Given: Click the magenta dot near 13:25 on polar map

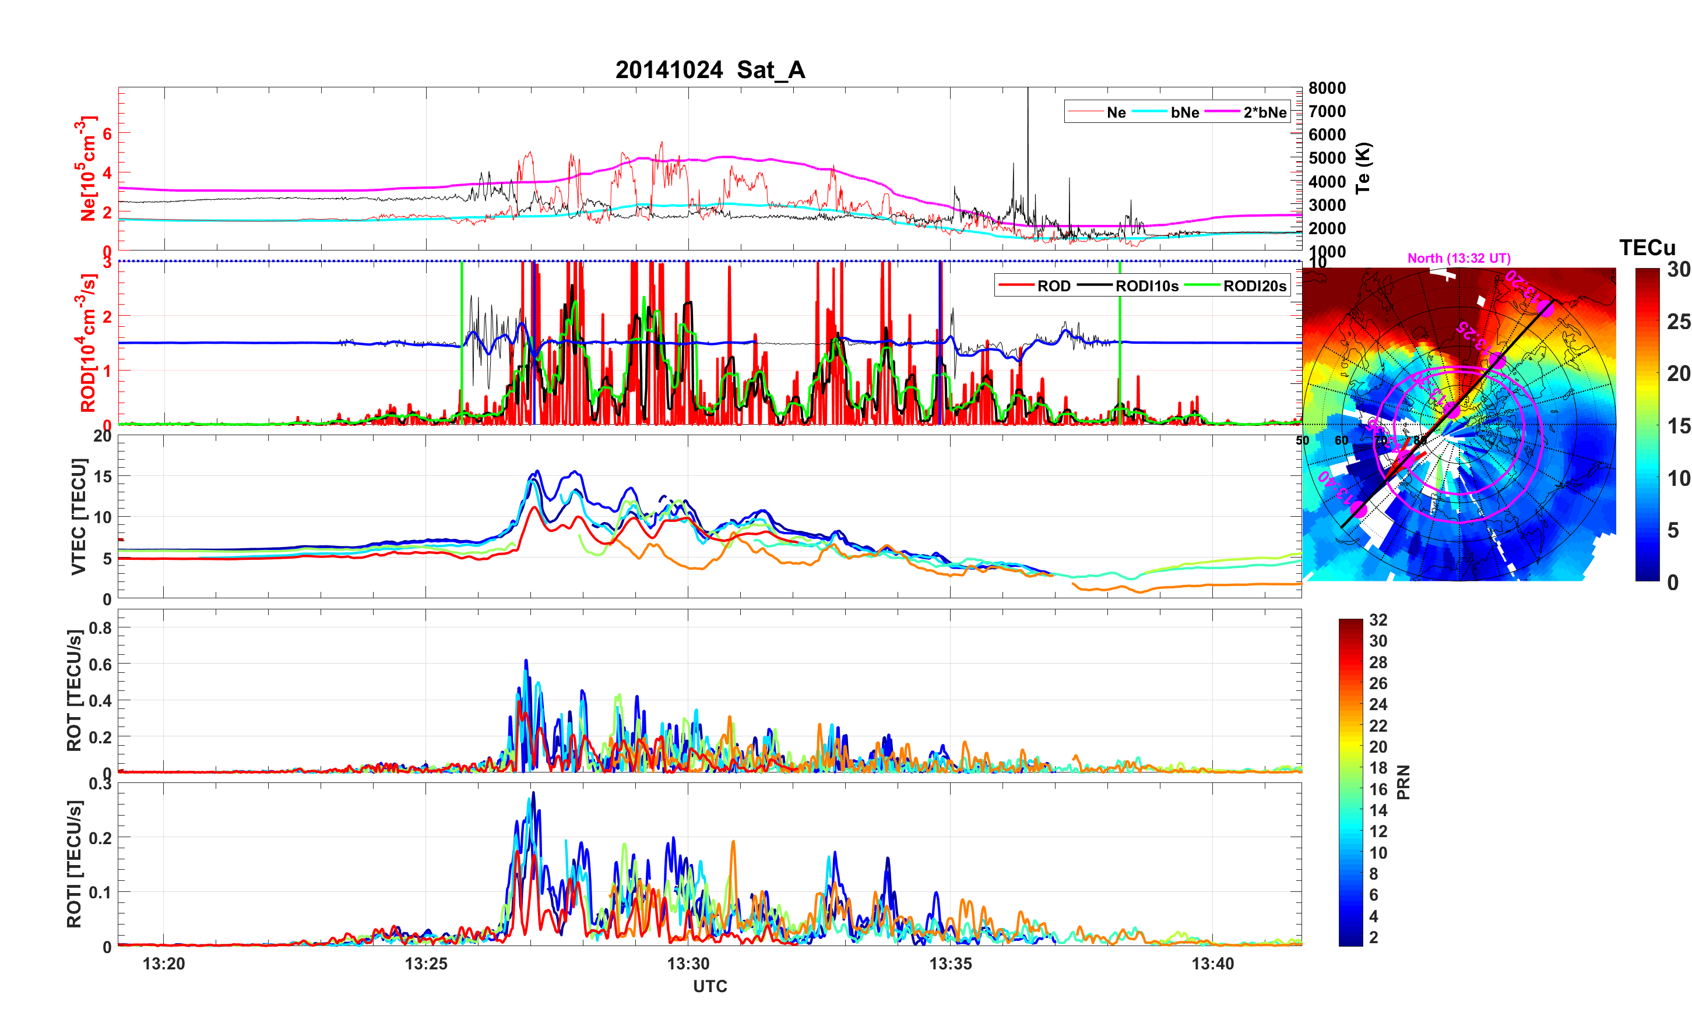Looking at the screenshot, I should tap(1497, 360).
